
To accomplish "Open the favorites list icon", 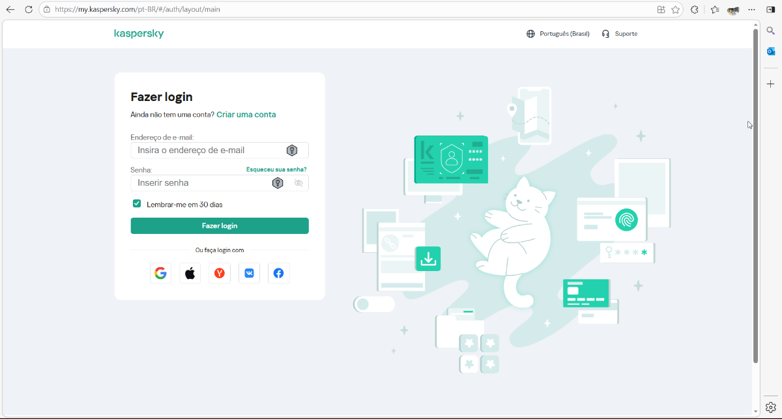I will [x=715, y=10].
